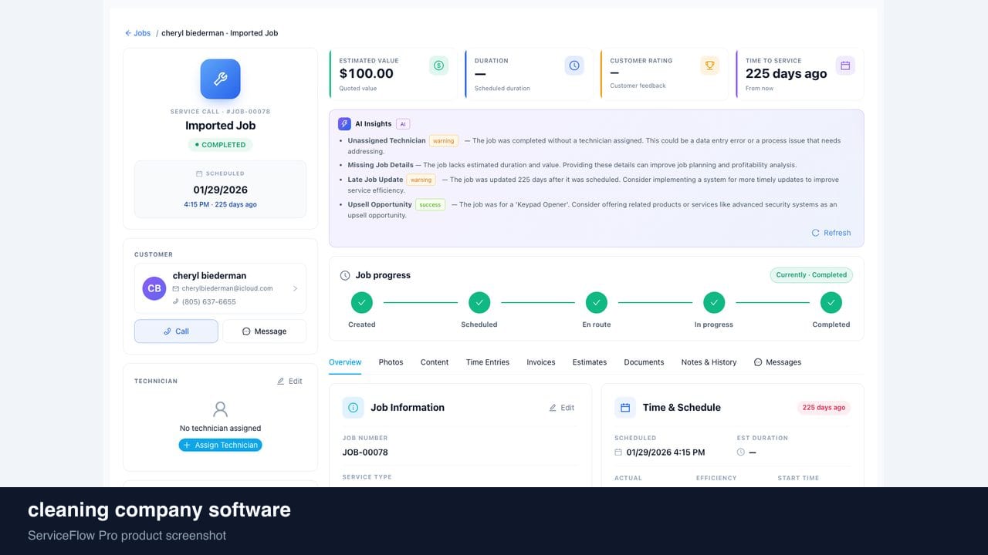The image size is (988, 555).
Task: Click the phone number (805) 637-6655
Action: point(209,301)
